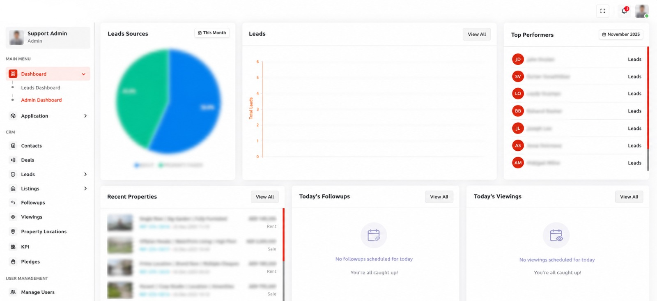Click View All in Recent Properties
The image size is (657, 301).
tap(265, 197)
